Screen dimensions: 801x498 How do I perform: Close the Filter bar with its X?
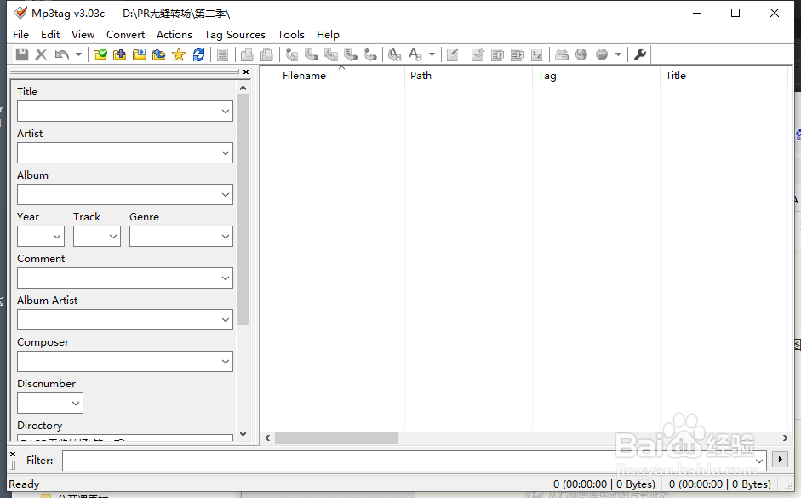click(13, 454)
